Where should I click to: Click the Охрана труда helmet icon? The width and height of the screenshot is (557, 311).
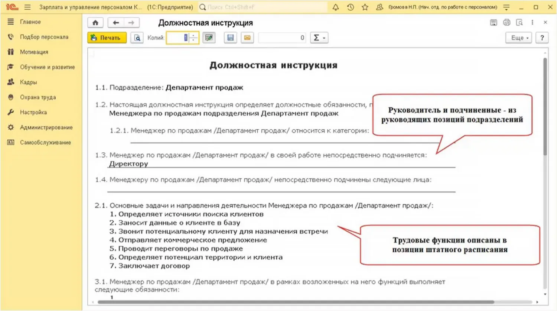pyautogui.click(x=11, y=97)
